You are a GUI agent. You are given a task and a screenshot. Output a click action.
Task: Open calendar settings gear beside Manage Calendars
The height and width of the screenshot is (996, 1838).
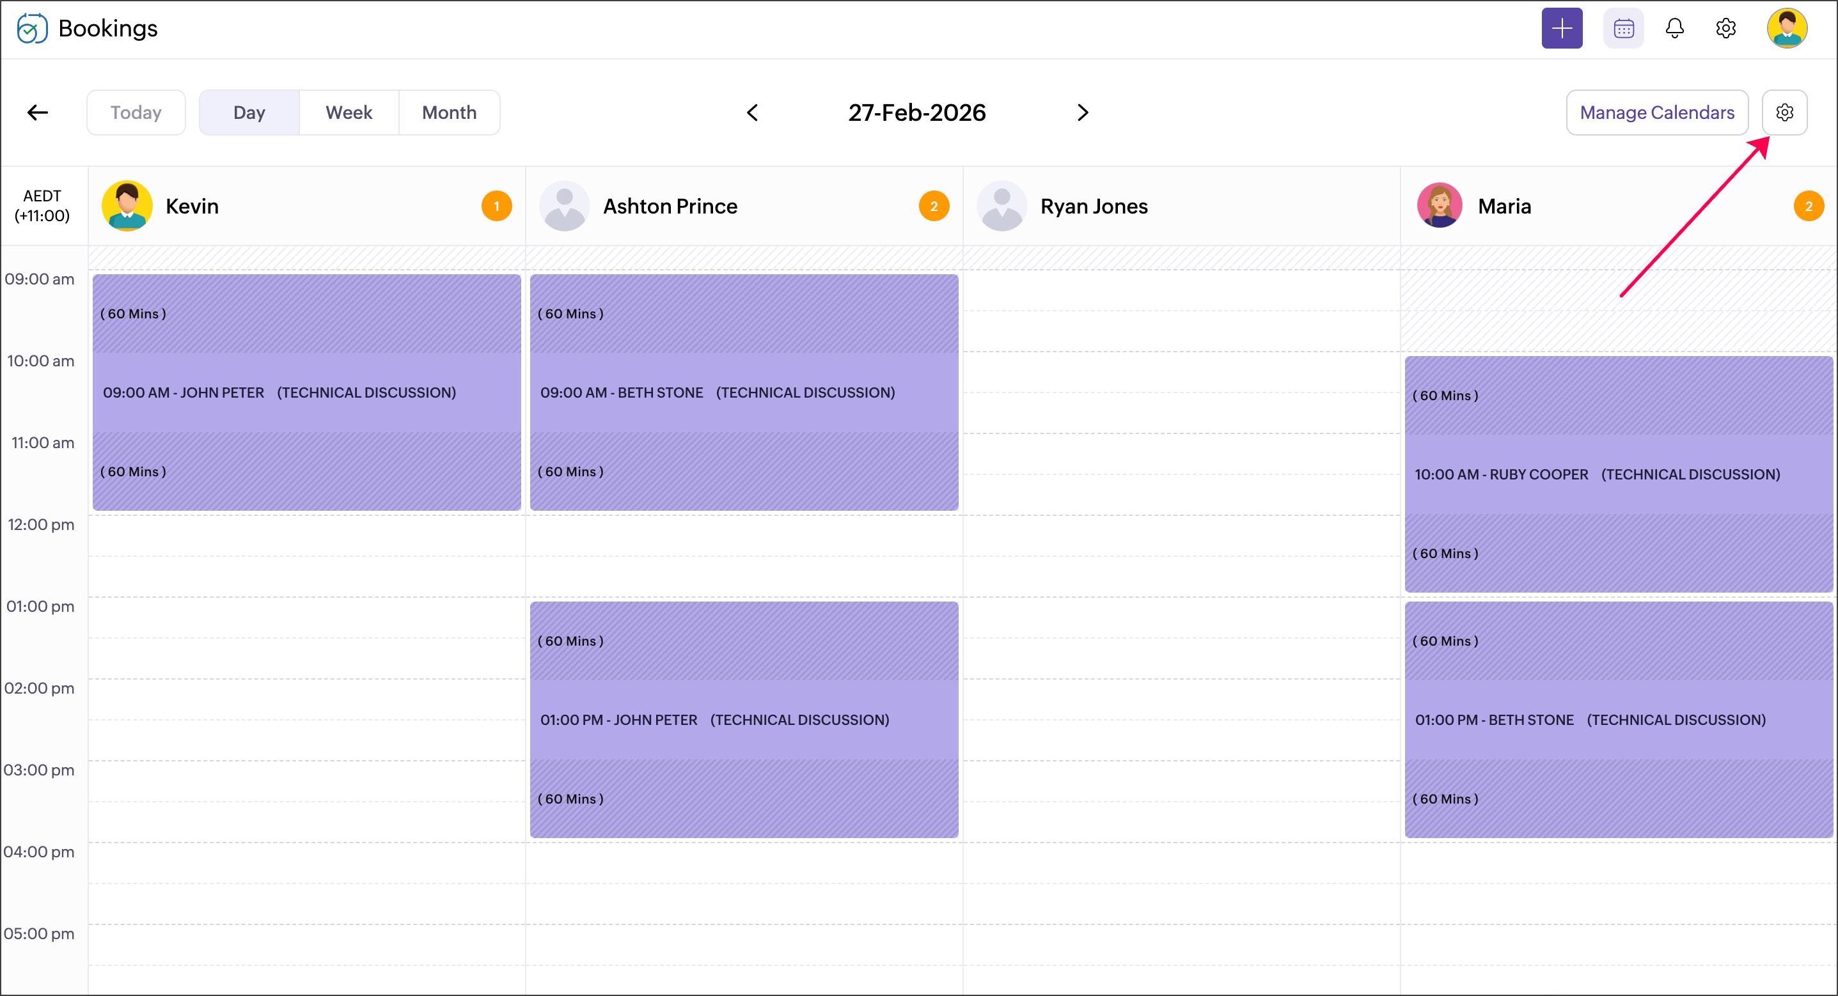1784,112
